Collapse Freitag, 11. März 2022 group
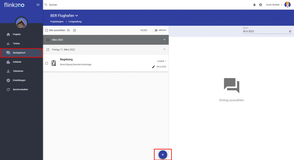This screenshot has width=294, height=160. click(164, 50)
